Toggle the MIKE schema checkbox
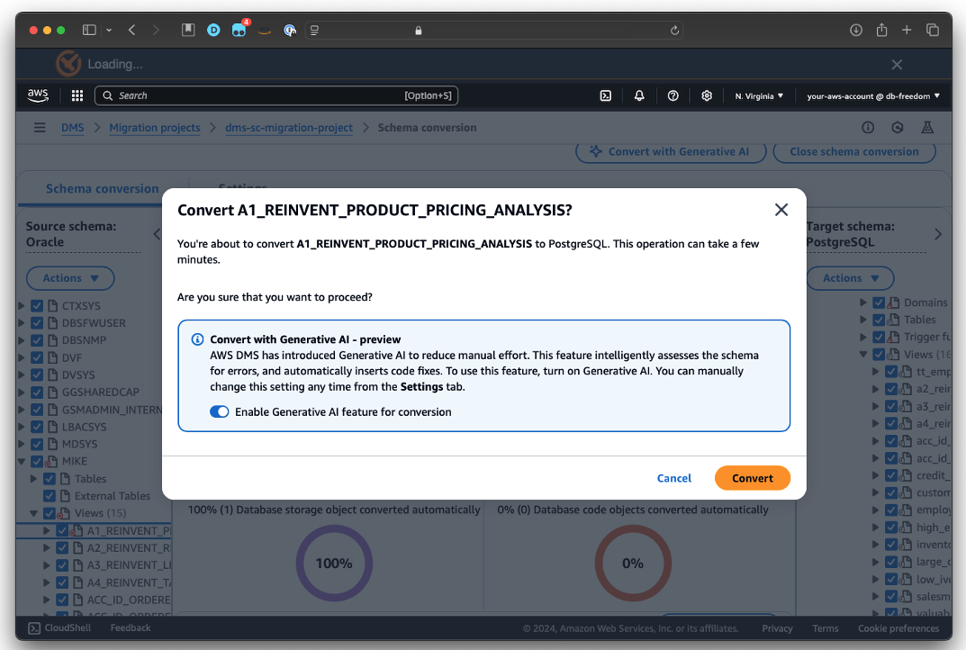Viewport: 966px width, 650px height. pos(37,461)
